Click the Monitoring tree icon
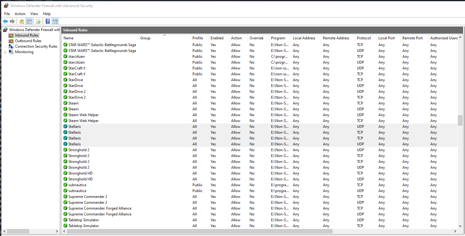The image size is (465, 236). (x=11, y=52)
